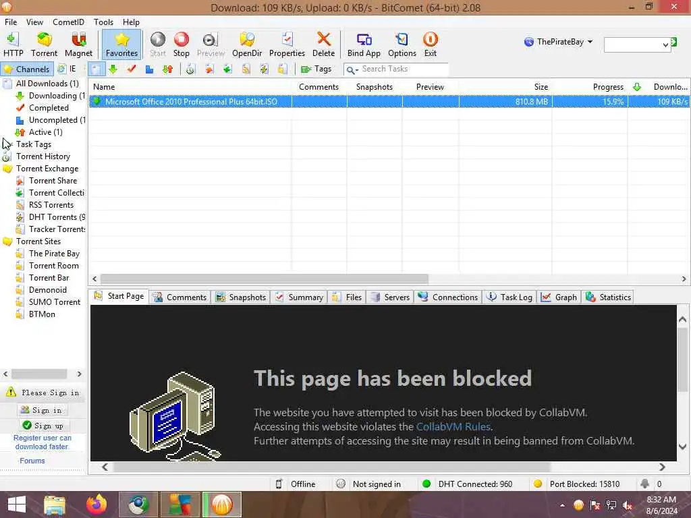Toggle uncompleted filter blue icon
This screenshot has height=518, width=691.
click(149, 69)
